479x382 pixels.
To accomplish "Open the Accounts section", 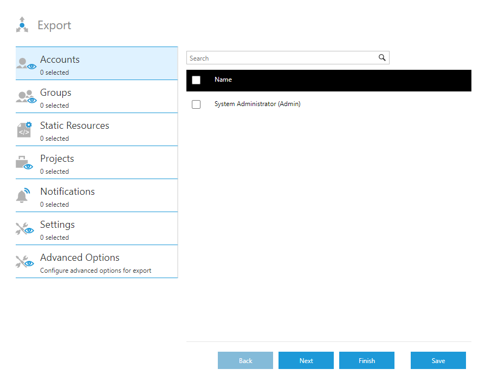I will [96, 63].
